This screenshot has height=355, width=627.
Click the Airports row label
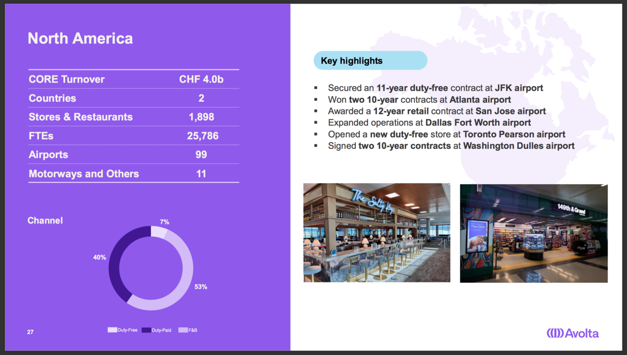click(48, 155)
